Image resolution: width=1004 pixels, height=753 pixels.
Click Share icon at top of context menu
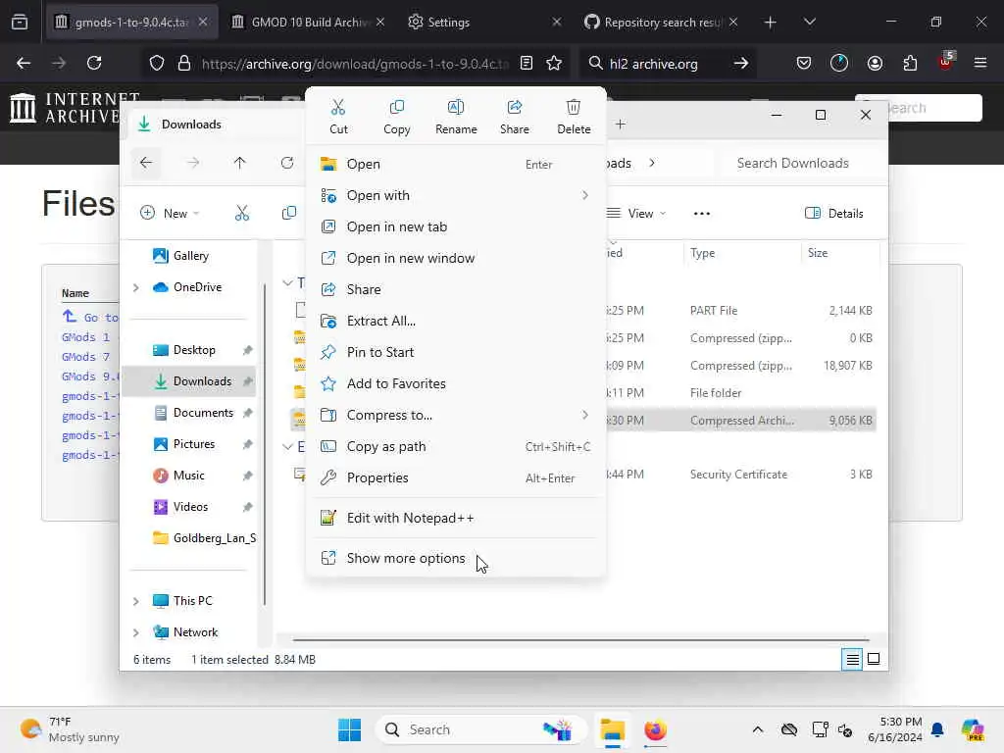(x=514, y=117)
